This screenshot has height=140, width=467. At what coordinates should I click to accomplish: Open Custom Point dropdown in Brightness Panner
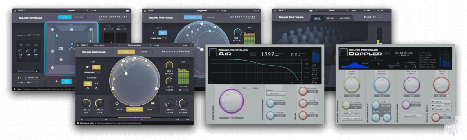tap(93, 72)
